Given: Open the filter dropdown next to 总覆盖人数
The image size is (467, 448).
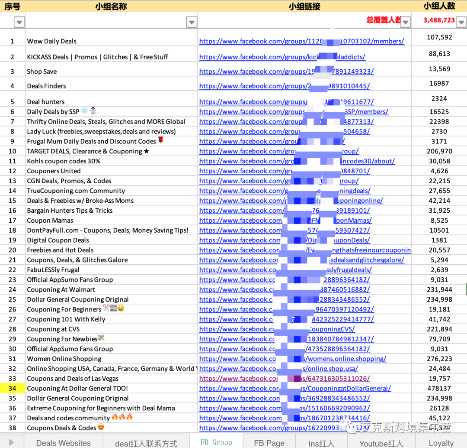Looking at the screenshot, I should click(405, 22).
